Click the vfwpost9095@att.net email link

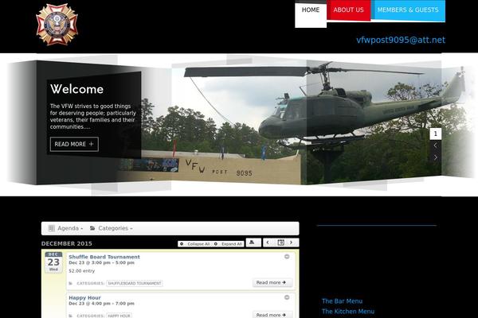tap(401, 40)
